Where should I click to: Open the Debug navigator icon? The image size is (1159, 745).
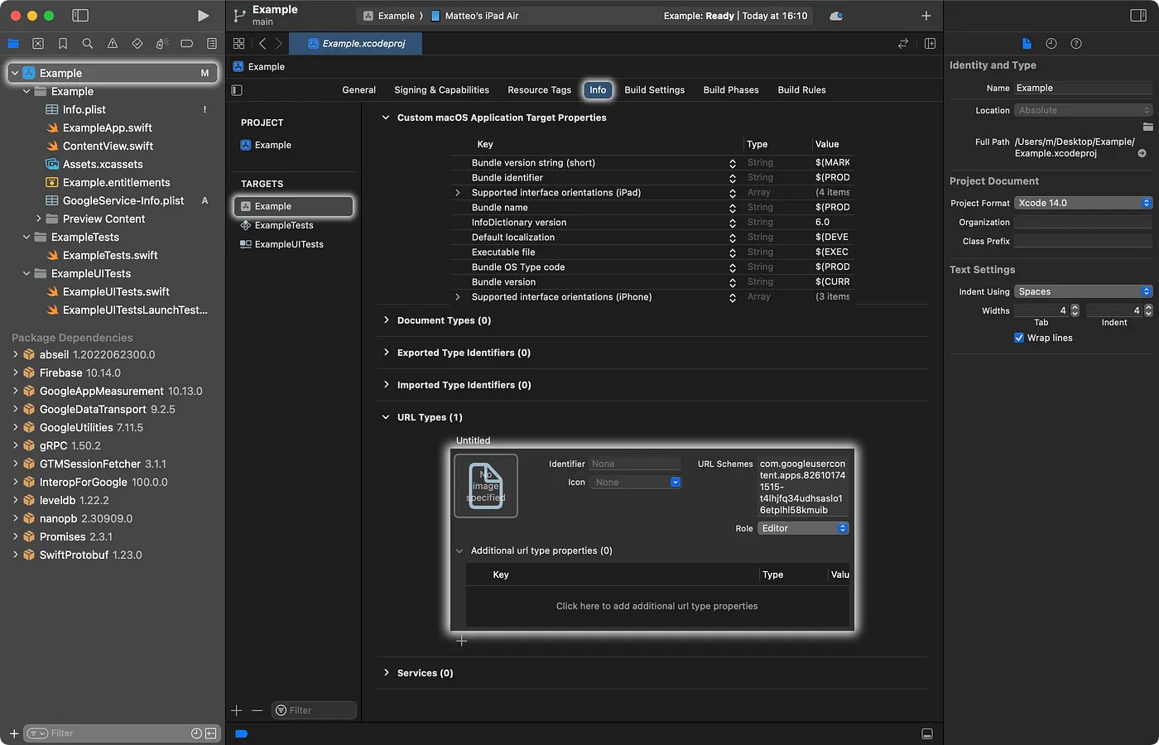(162, 43)
